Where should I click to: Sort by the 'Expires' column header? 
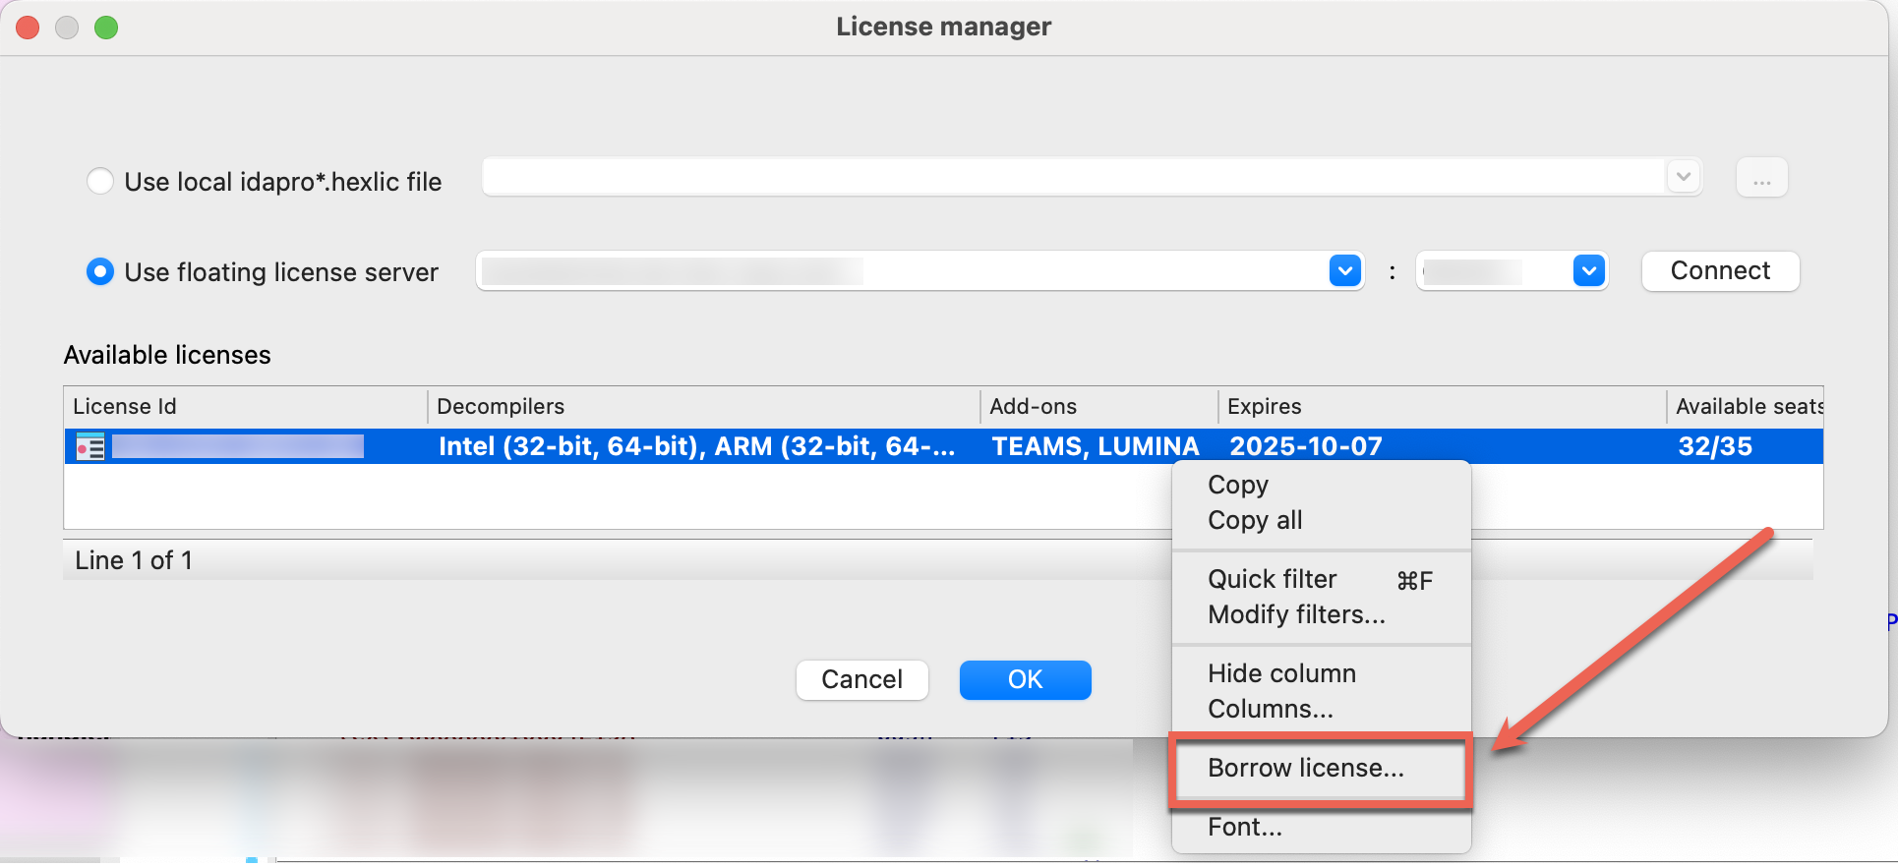1265,406
